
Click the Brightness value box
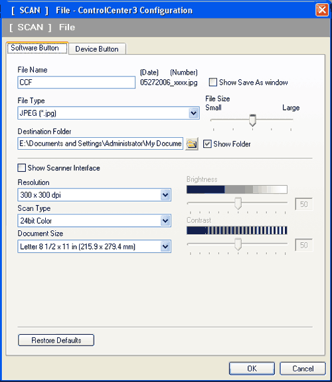click(304, 204)
